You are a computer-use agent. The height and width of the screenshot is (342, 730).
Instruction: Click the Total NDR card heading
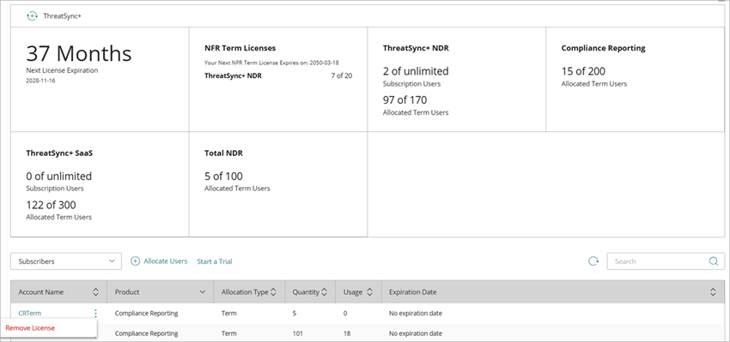click(x=223, y=153)
